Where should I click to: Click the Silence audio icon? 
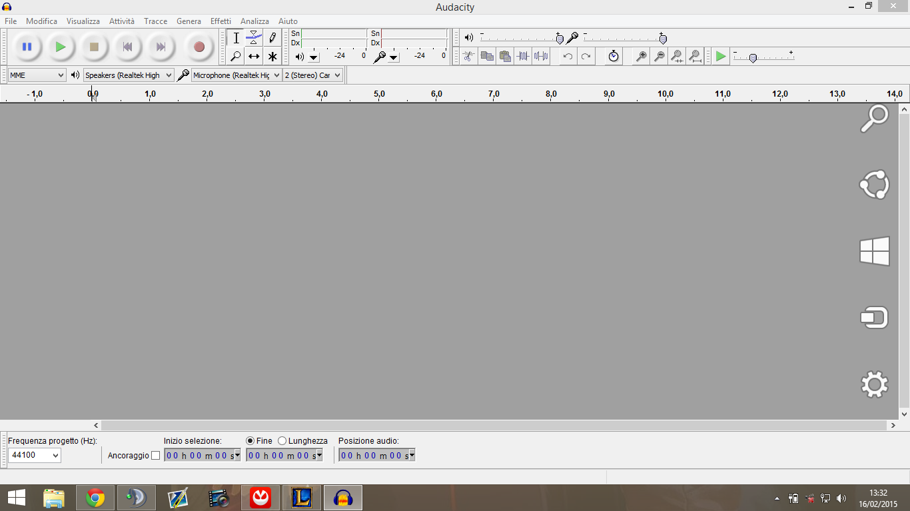coord(541,56)
